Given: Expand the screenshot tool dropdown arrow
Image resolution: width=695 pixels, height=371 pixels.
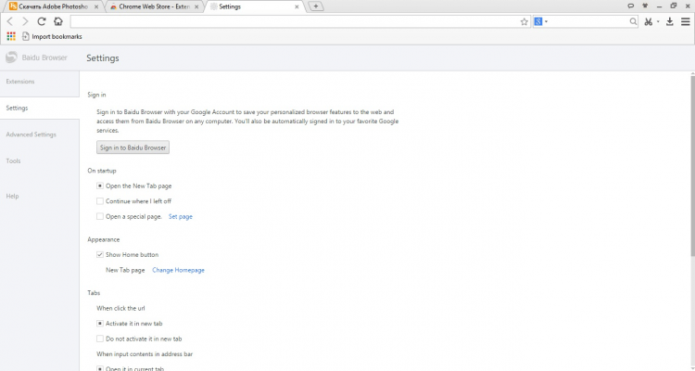Looking at the screenshot, I should (x=658, y=21).
